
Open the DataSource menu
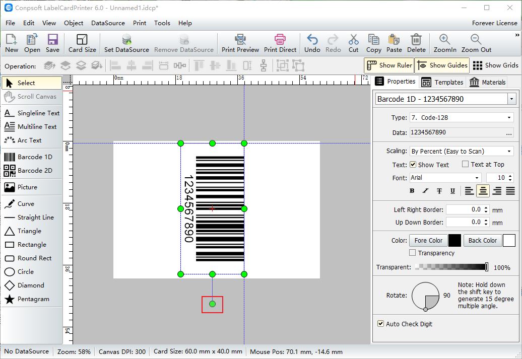click(108, 23)
